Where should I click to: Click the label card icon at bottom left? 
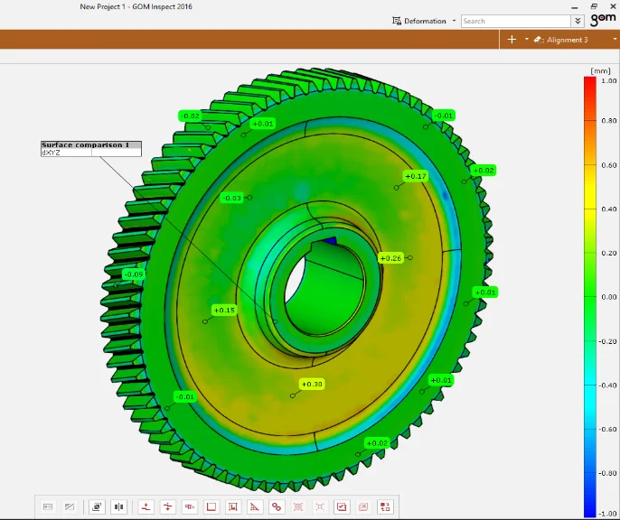click(48, 507)
